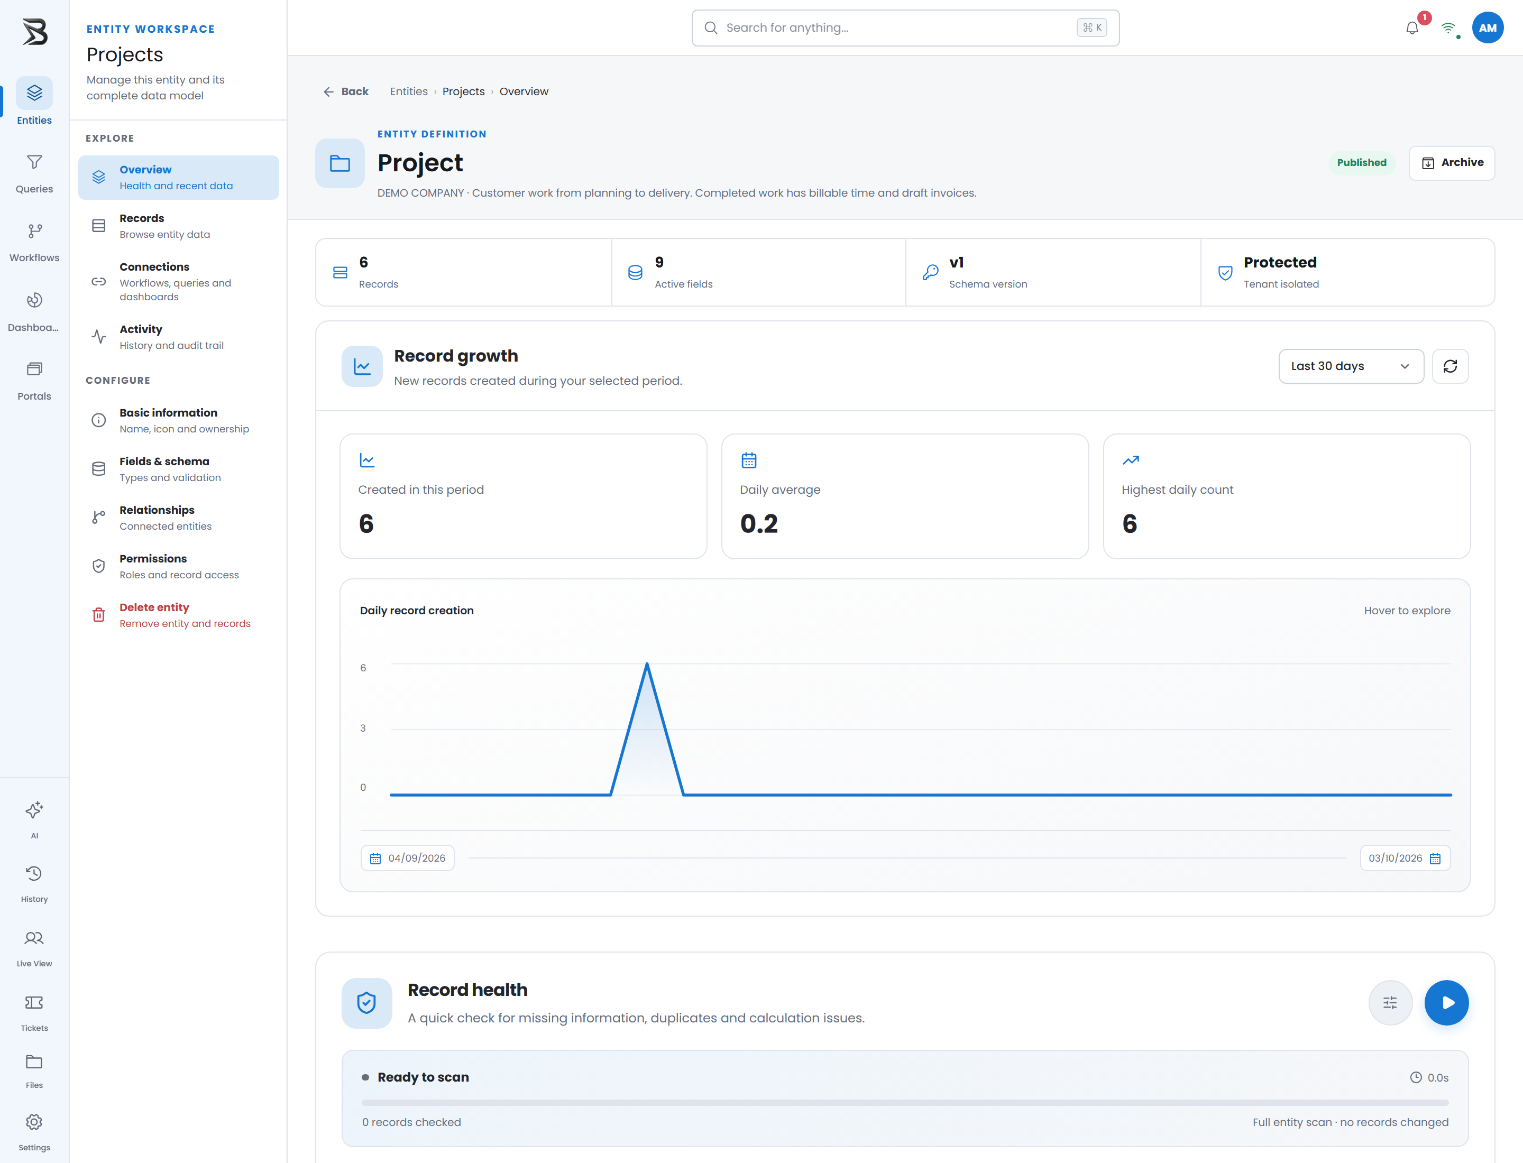The height and width of the screenshot is (1163, 1523).
Task: Go to Projects breadcrumb link
Action: 463,91
